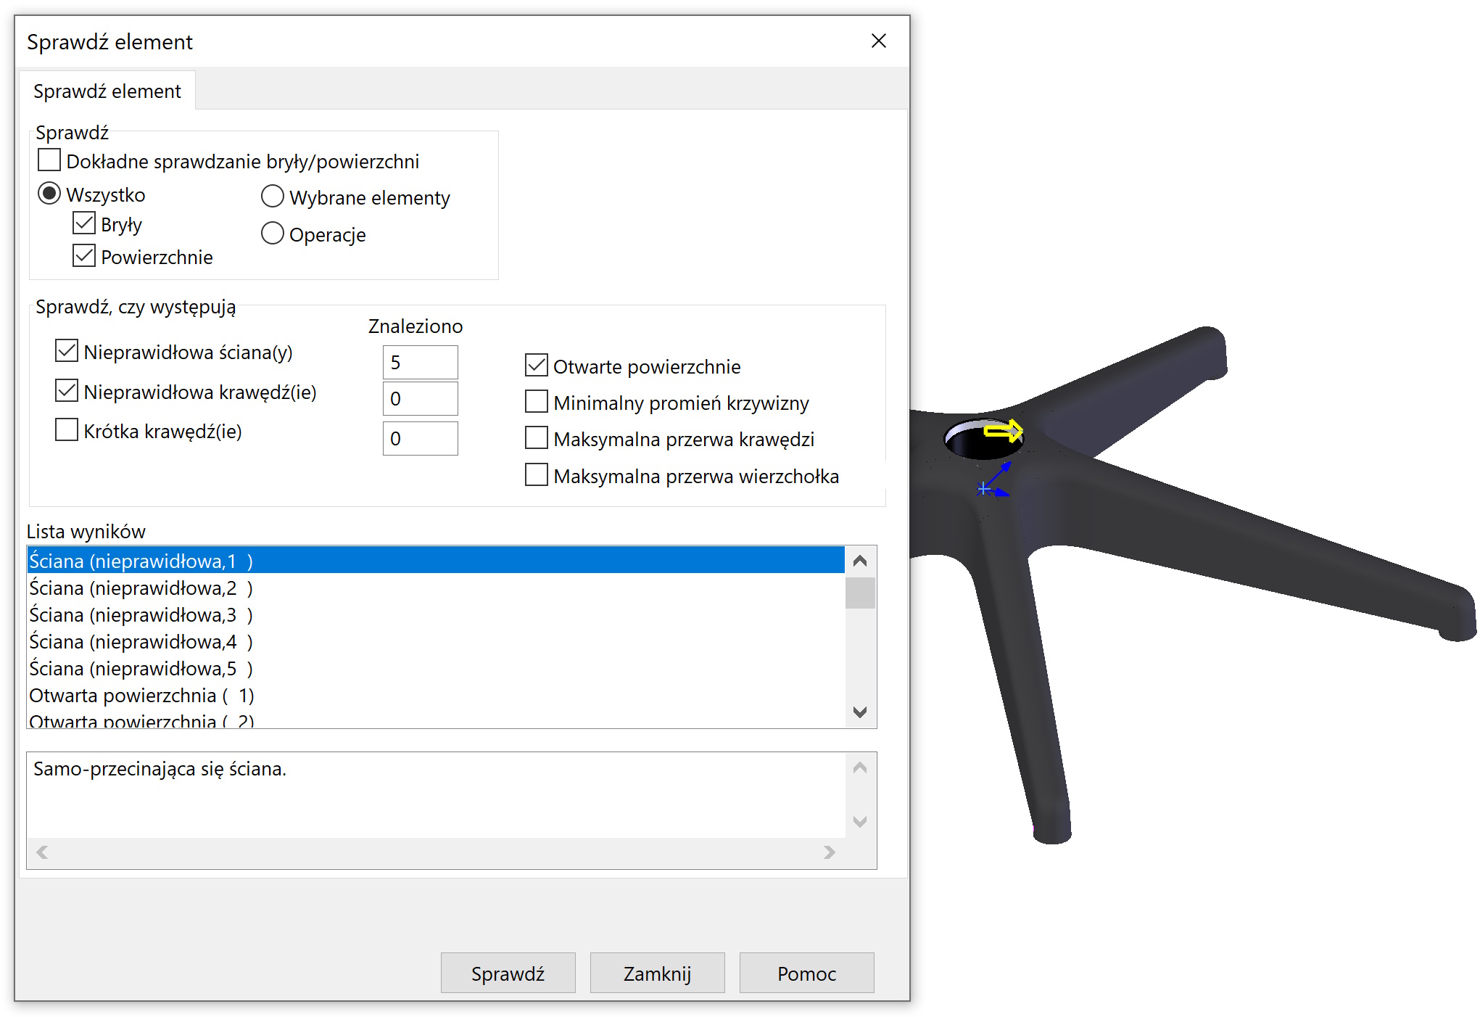
Task: Click the Samo-przecinająca się ściana message text
Action: tap(160, 769)
